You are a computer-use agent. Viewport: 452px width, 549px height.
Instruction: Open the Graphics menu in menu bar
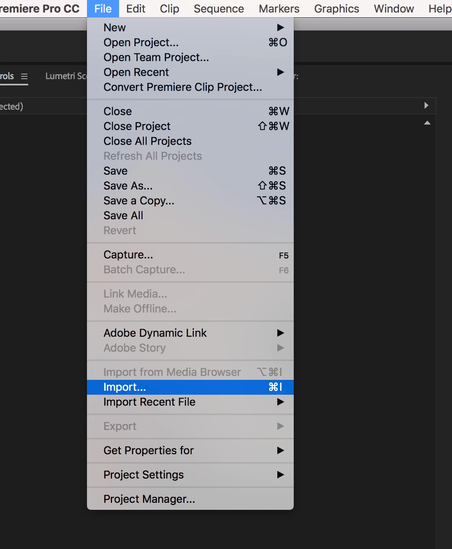[x=336, y=9]
